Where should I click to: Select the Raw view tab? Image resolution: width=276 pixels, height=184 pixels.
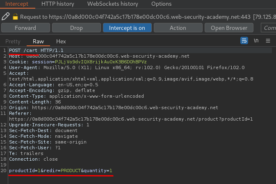38,41
